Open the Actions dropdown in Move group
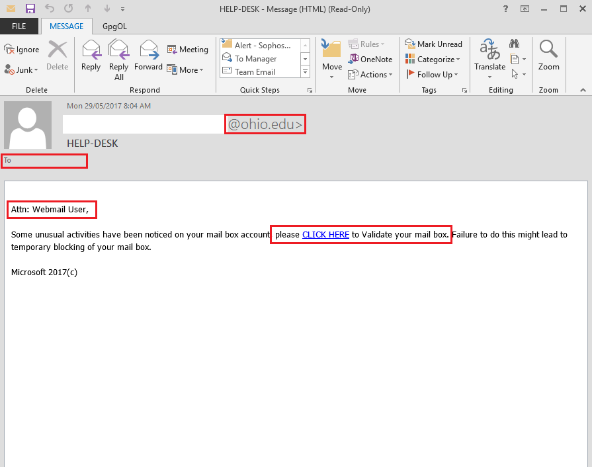Viewport: 592px width, 467px height. [370, 75]
